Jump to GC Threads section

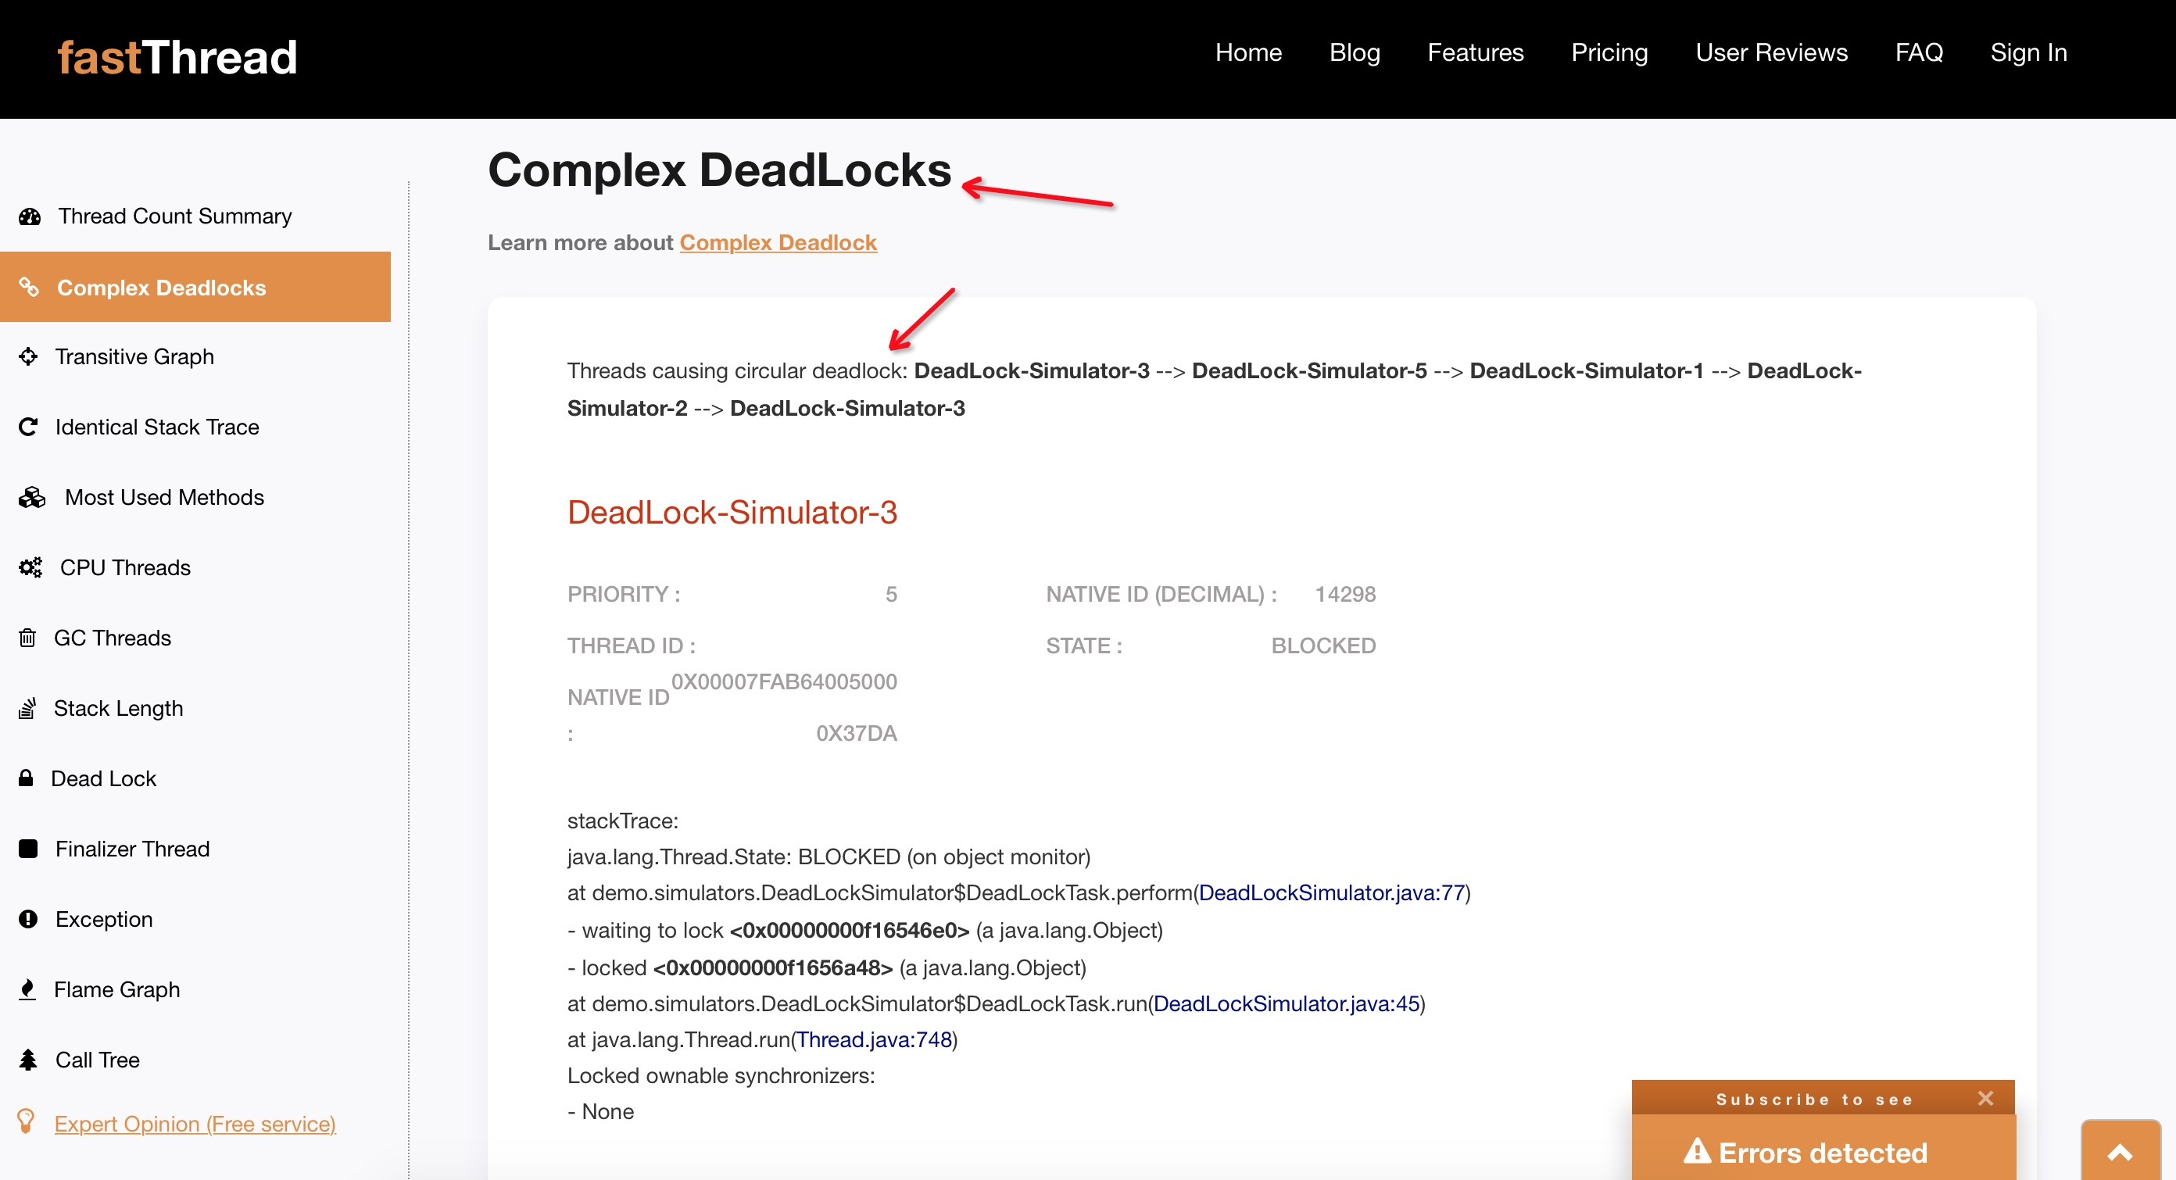113,638
